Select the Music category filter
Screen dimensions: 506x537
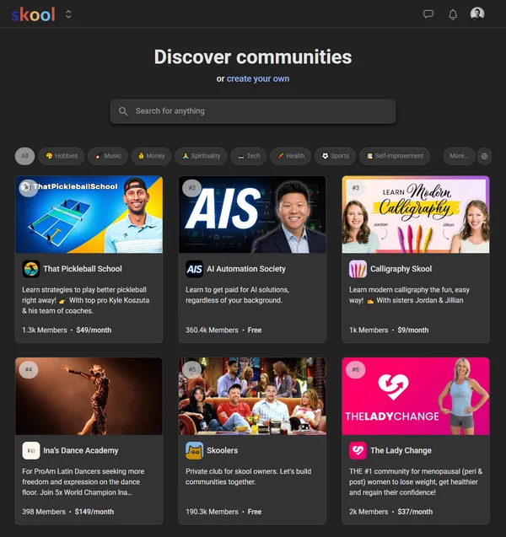(108, 156)
